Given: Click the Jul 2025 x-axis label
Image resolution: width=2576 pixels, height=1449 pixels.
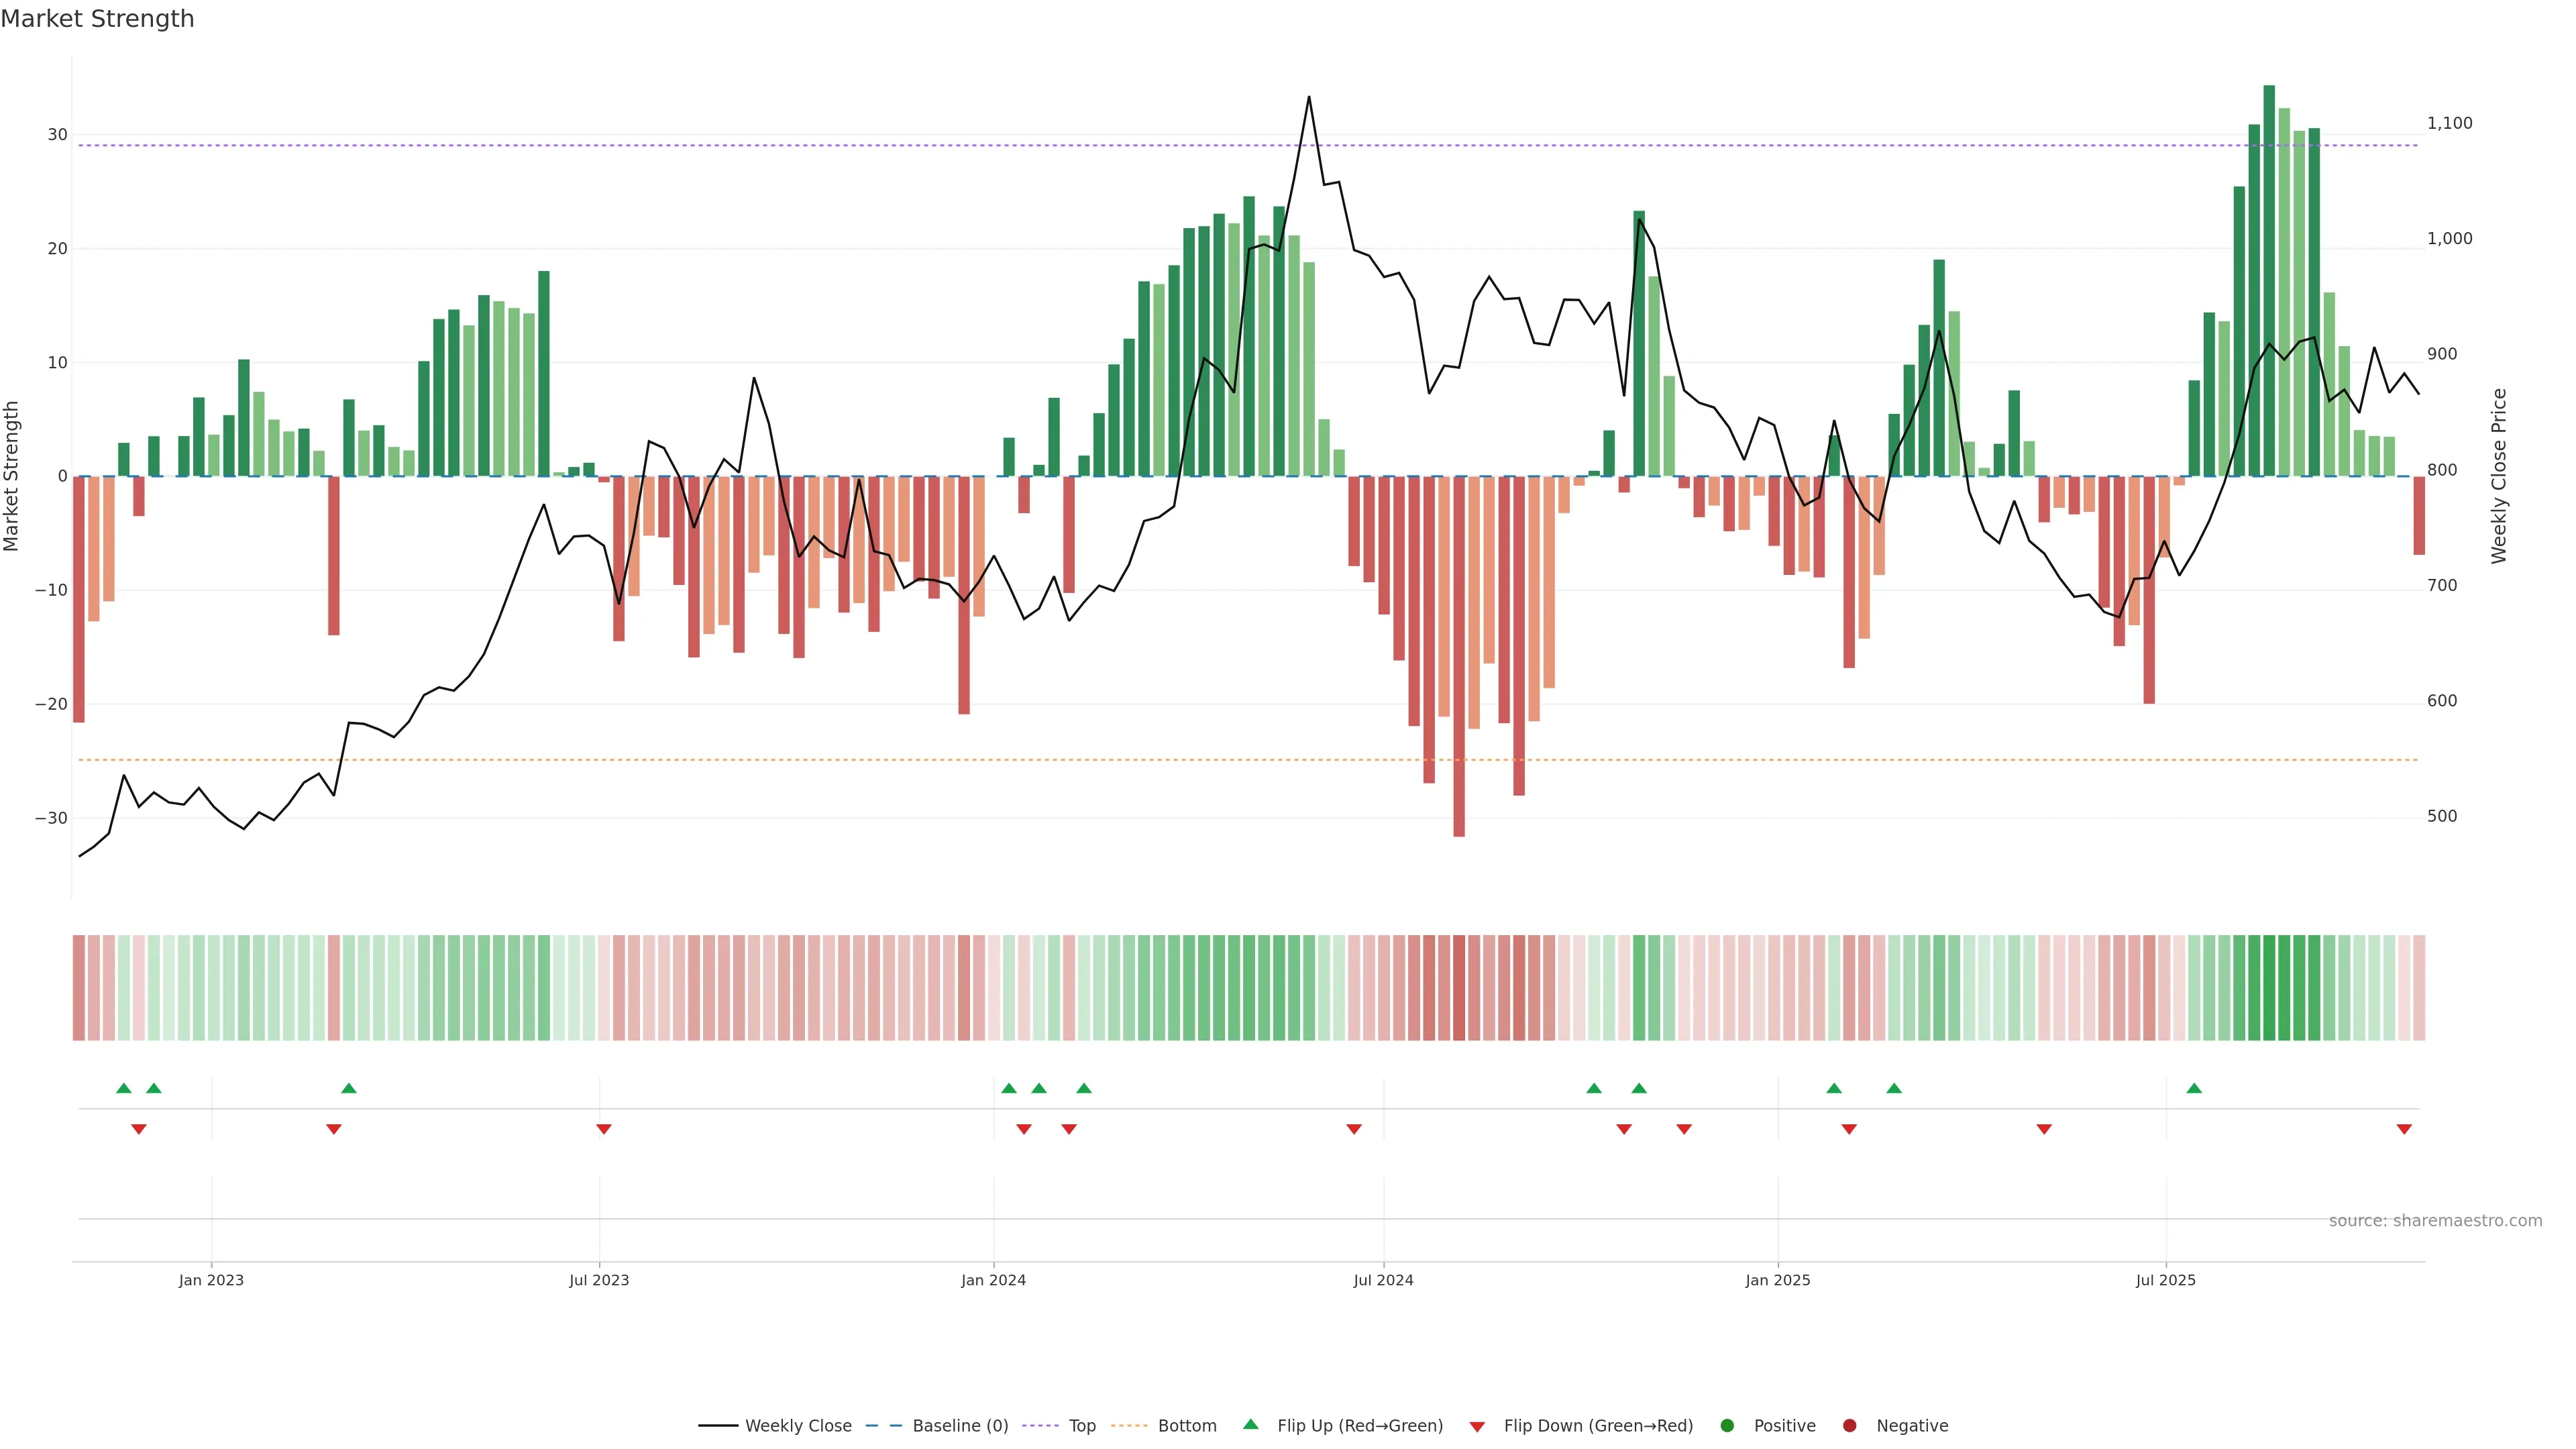Looking at the screenshot, I should (2165, 1280).
